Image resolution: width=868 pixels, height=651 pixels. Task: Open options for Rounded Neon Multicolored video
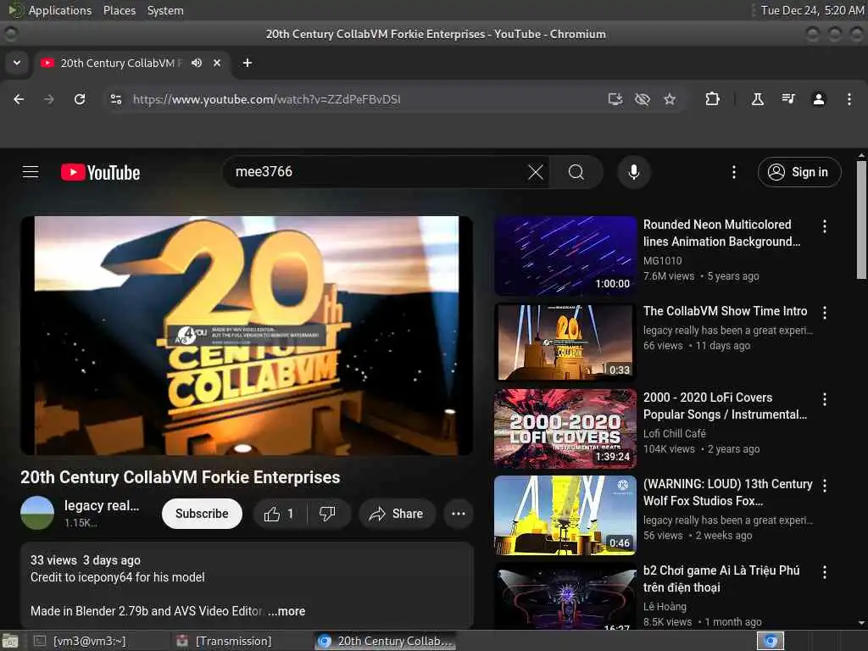(x=824, y=225)
